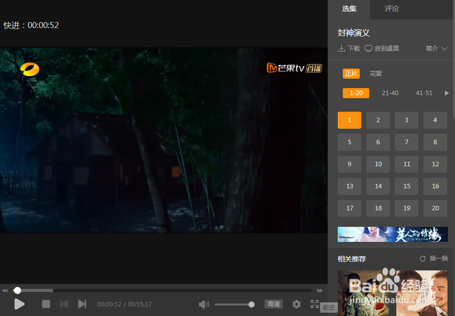The width and height of the screenshot is (455, 316).
Task: Switch to the 选集 tab
Action: tap(349, 10)
